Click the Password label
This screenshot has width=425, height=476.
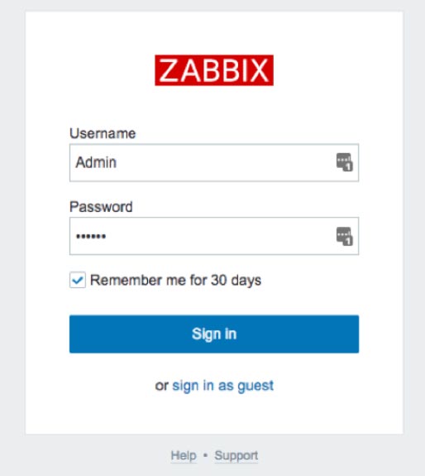(x=101, y=207)
